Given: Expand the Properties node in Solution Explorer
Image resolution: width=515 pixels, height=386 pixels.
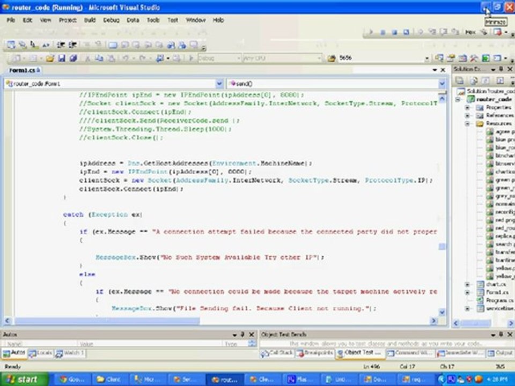Looking at the screenshot, I should coord(467,108).
